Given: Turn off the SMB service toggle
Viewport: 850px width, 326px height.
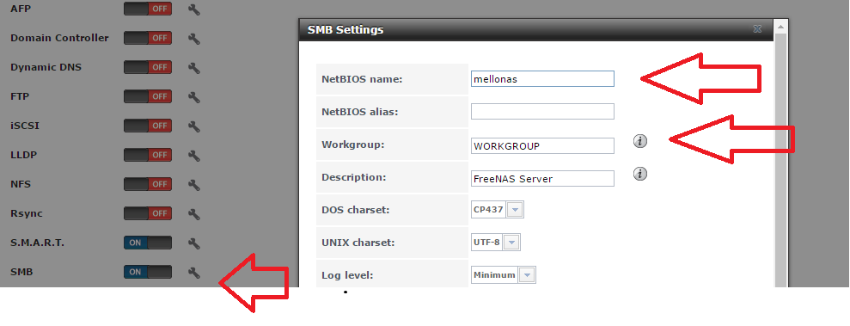Looking at the screenshot, I should click(x=148, y=272).
